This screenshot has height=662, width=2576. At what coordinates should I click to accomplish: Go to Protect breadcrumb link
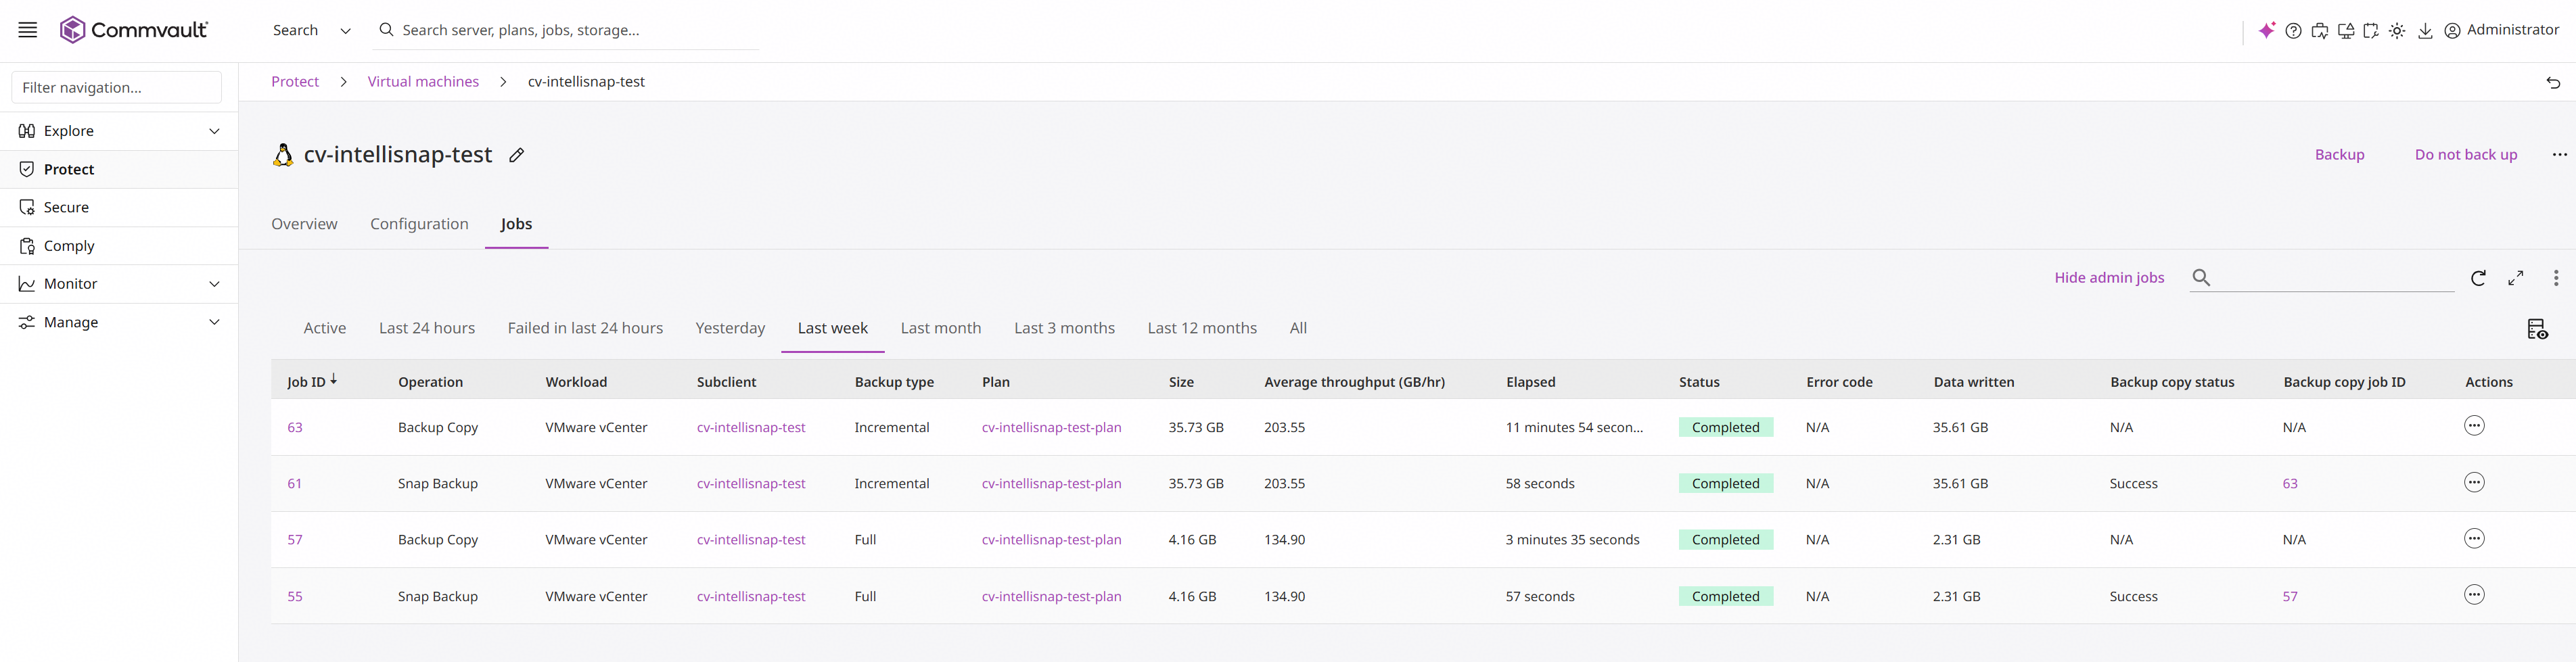[x=295, y=82]
